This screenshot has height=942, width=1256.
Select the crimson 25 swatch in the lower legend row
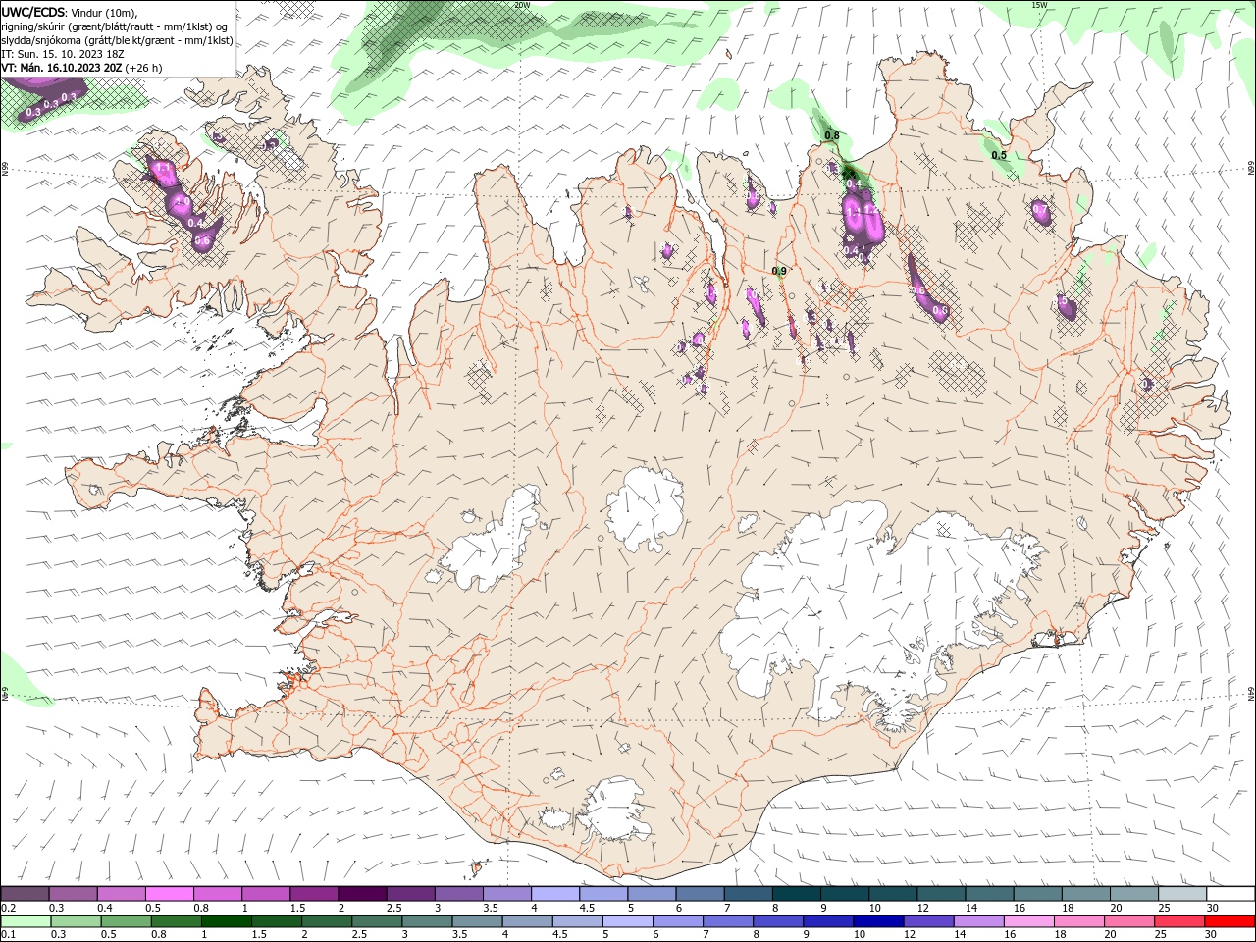(x=1178, y=921)
